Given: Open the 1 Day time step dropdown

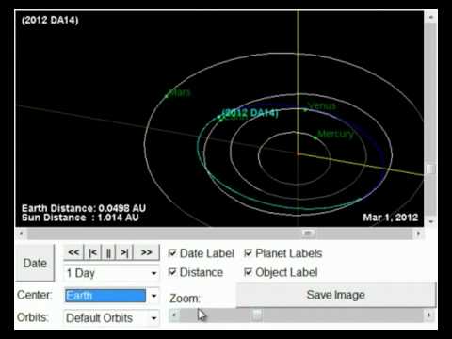Looking at the screenshot, I should coord(111,273).
